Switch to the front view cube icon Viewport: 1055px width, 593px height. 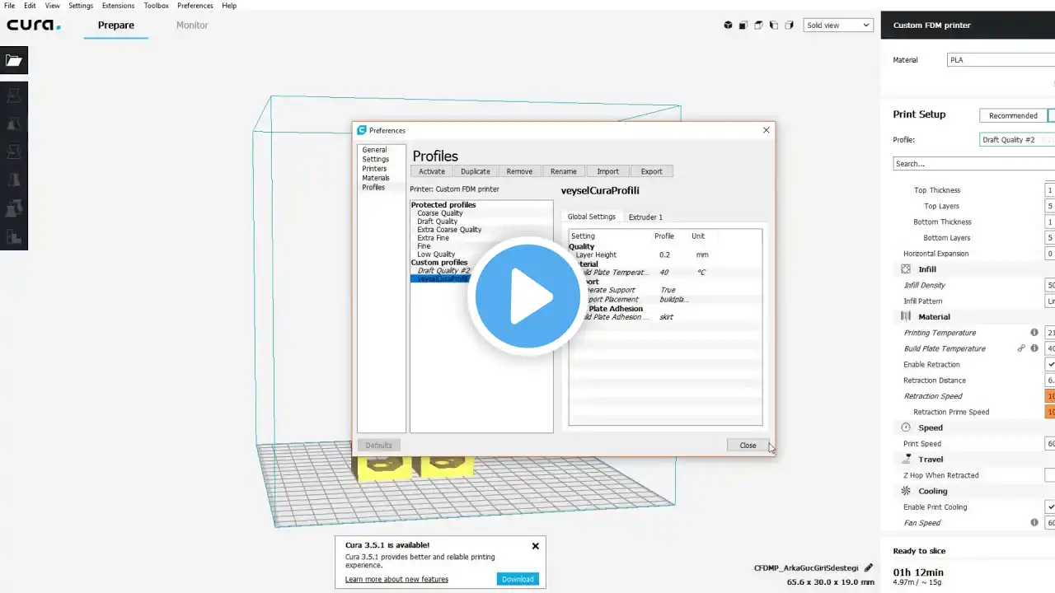(743, 26)
